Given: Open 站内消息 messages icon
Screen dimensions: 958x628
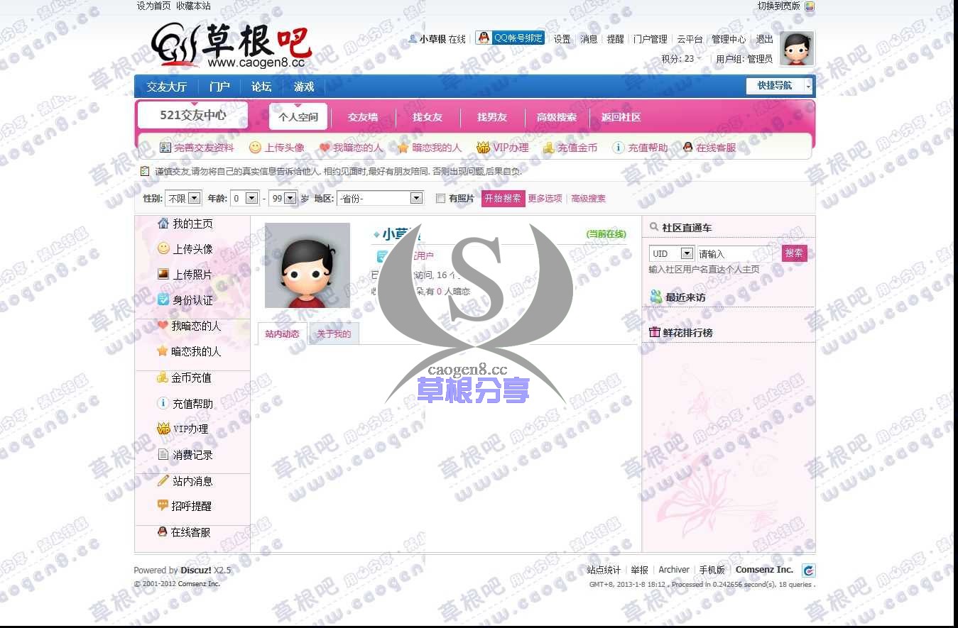Looking at the screenshot, I should tap(163, 480).
